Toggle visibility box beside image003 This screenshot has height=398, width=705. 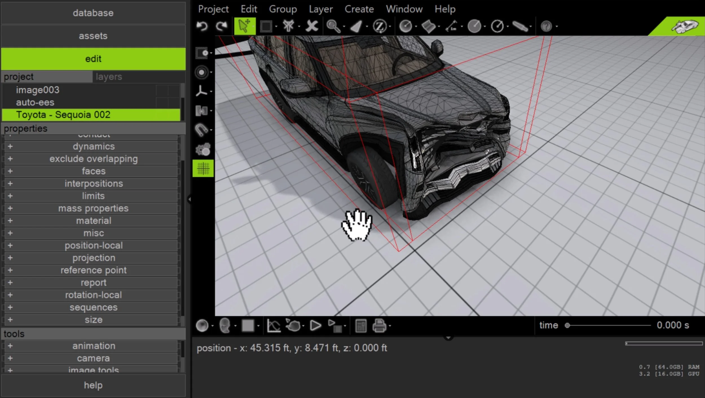162,90
